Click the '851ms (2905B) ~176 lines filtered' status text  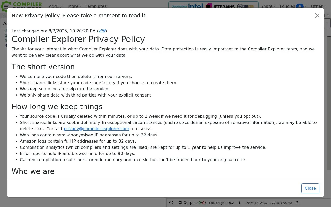pyautogui.click(x=268, y=203)
